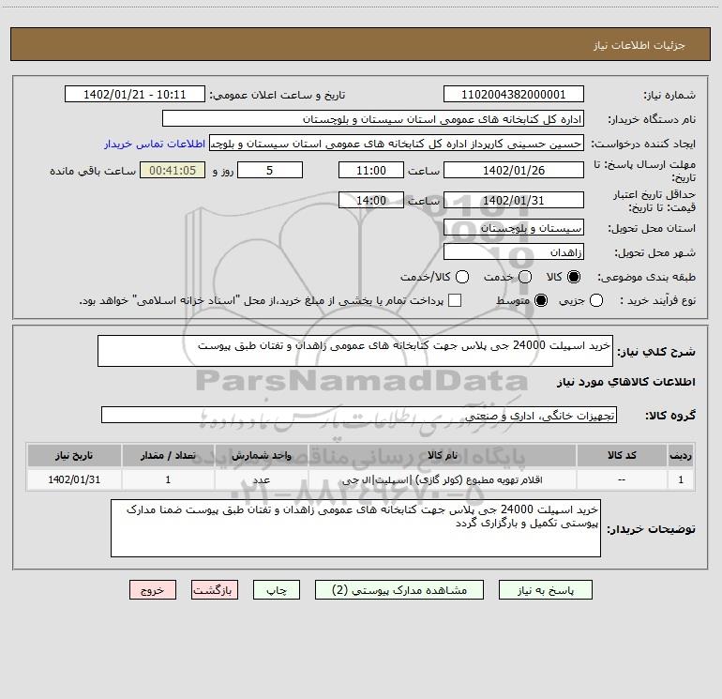
Task: Click the unit cell عدد
Action: tap(261, 479)
